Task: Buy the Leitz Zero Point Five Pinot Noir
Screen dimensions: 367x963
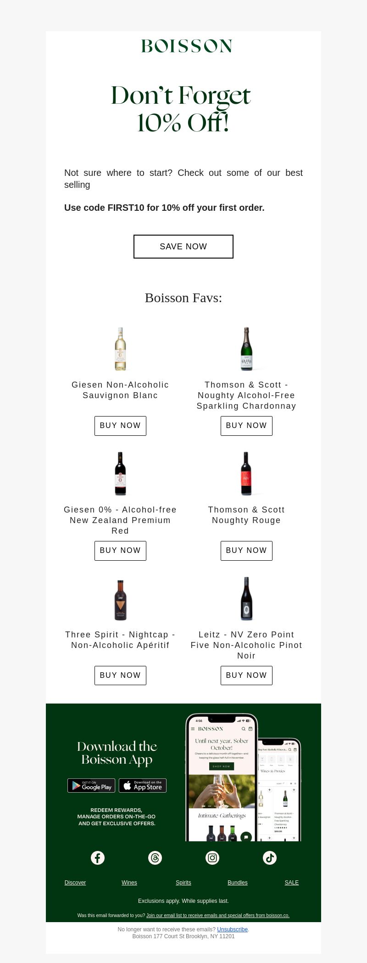Action: point(246,676)
